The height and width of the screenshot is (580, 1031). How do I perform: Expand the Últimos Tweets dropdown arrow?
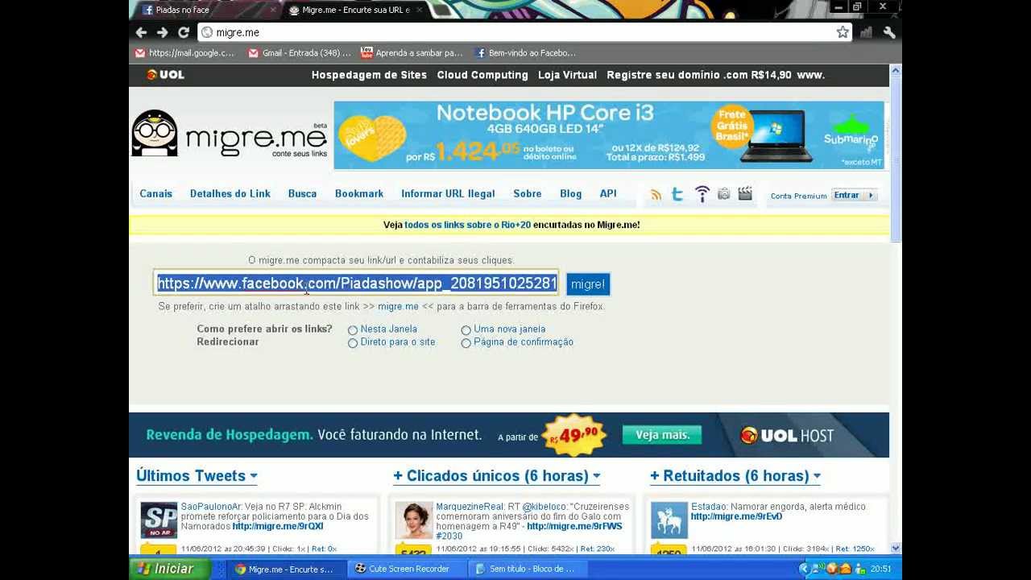(x=254, y=476)
